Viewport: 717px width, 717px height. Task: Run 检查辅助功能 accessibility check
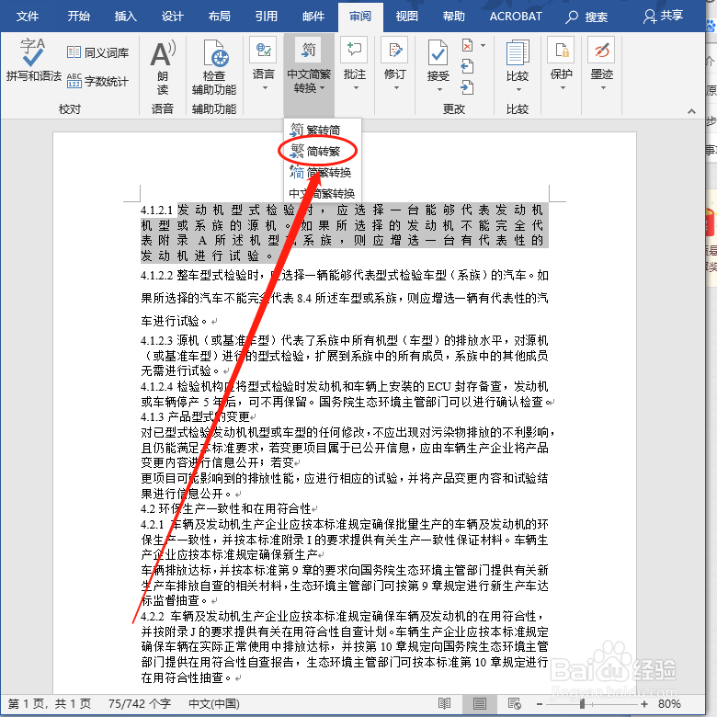214,68
